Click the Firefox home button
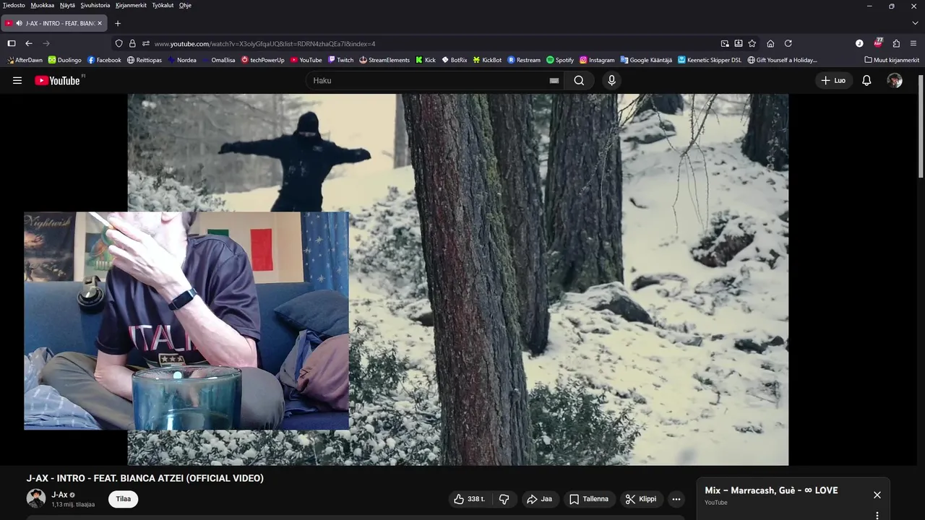Image resolution: width=925 pixels, height=520 pixels. [770, 43]
